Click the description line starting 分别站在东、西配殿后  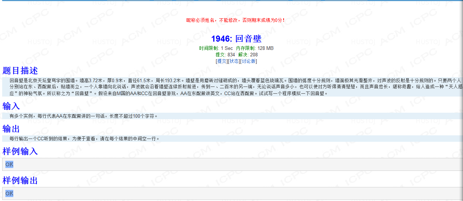[236, 87]
